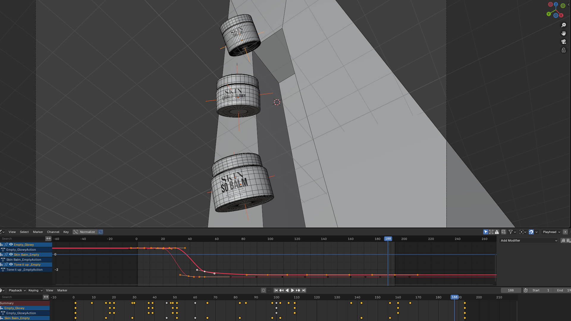Toggle the eye icon on Tone it up _Empty
Image resolution: width=571 pixels, height=321 pixels.
tap(11, 265)
